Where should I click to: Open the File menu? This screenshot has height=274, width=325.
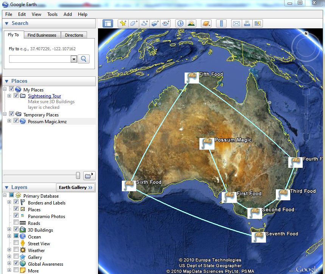tap(9, 14)
